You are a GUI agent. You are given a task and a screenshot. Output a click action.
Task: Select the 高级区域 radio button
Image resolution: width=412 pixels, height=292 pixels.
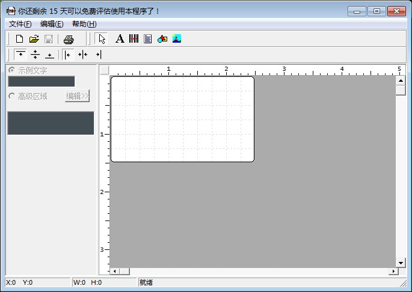(x=11, y=96)
